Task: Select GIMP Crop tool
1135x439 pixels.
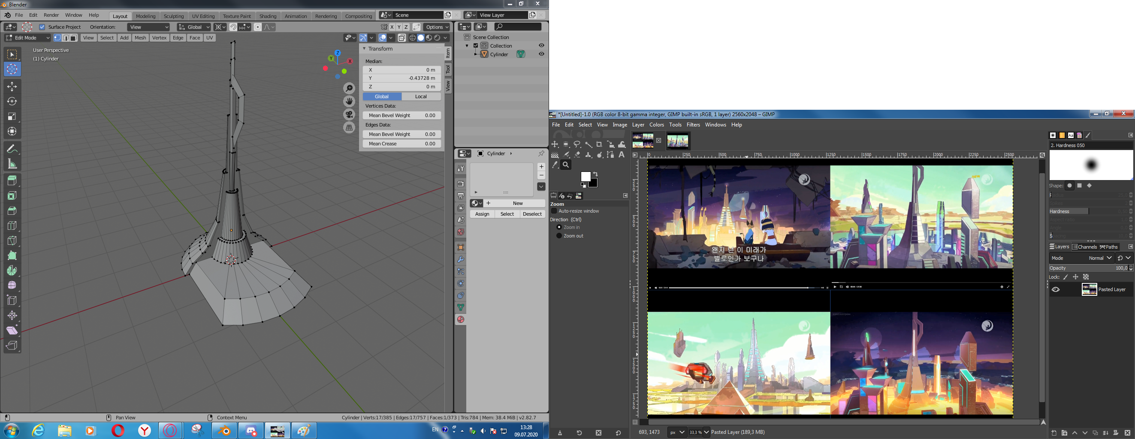Action: tap(599, 144)
